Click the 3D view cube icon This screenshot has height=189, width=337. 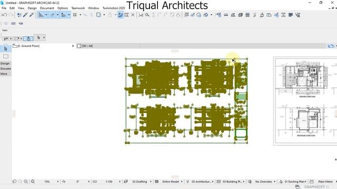[206, 15]
